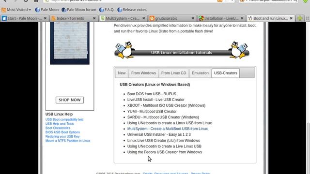
Task: Click the vertical page scrollbar thumb
Action: click(308, 148)
